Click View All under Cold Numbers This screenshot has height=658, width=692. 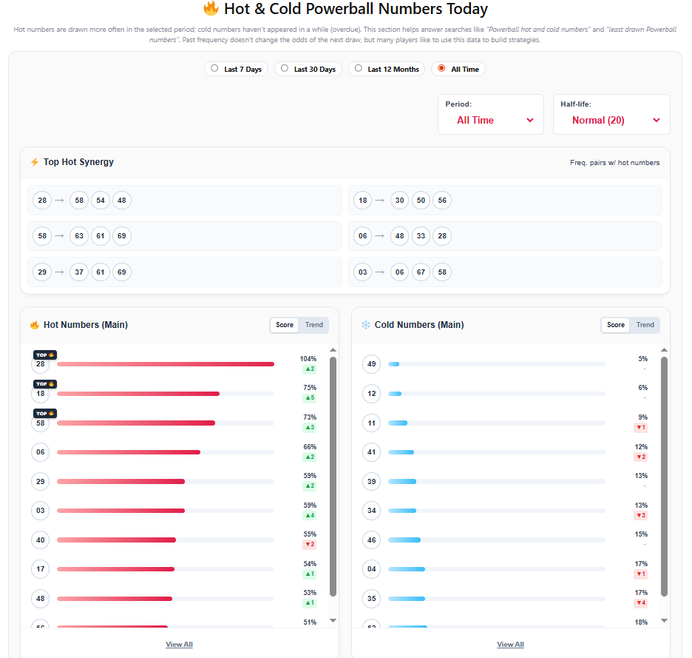click(x=510, y=645)
